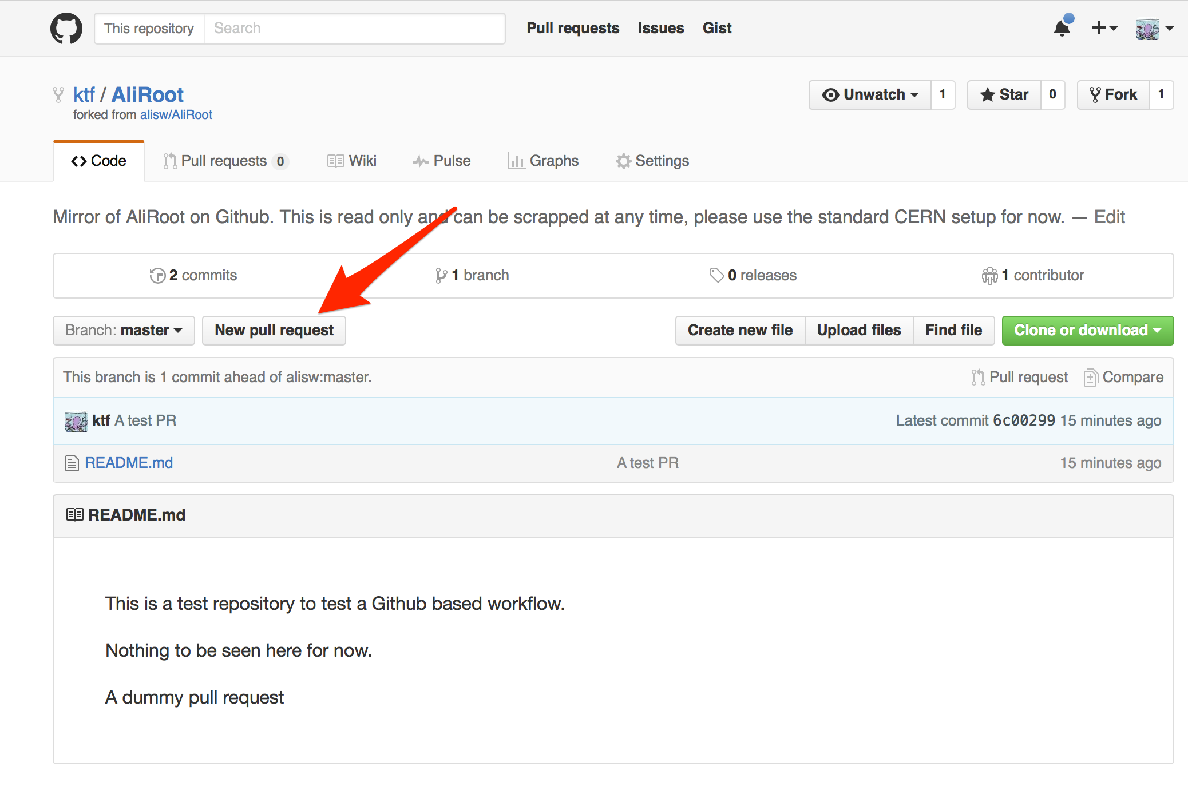Click the README.md file link
Screen dimensions: 1188x794
coord(128,462)
